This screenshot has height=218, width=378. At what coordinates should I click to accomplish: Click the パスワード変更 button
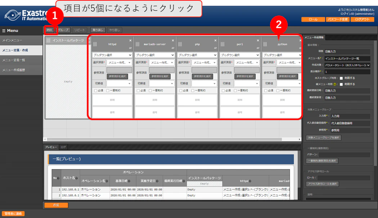338,19
